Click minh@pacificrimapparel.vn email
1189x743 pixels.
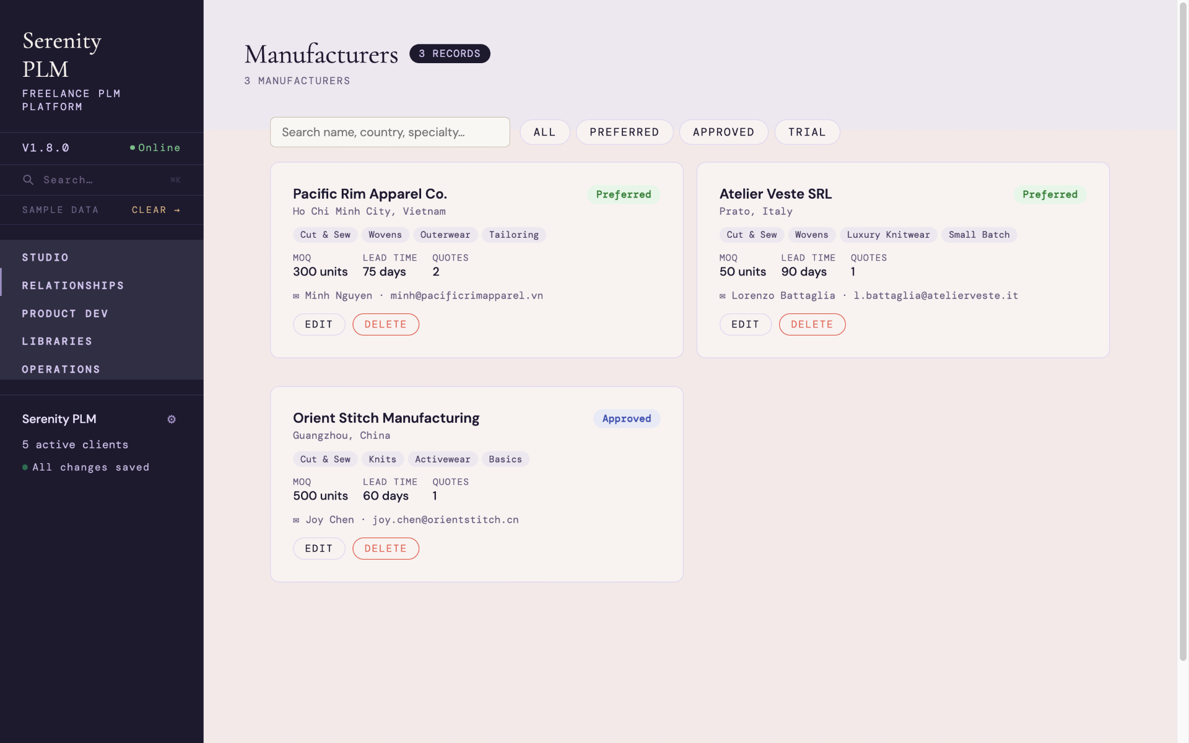[467, 296]
